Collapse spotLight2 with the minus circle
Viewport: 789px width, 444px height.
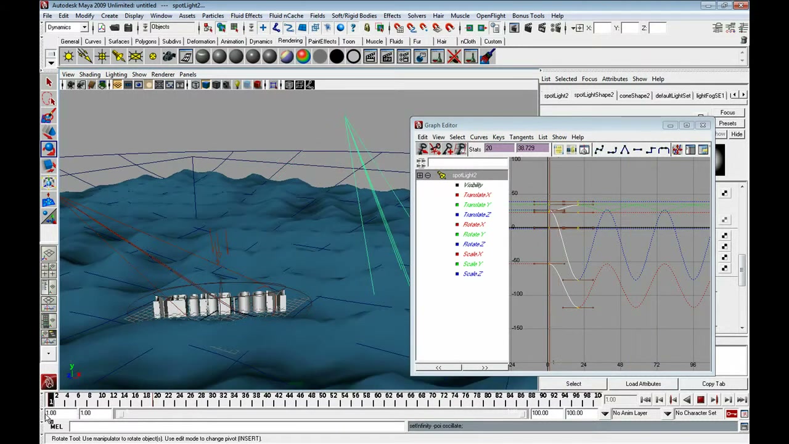(x=428, y=175)
